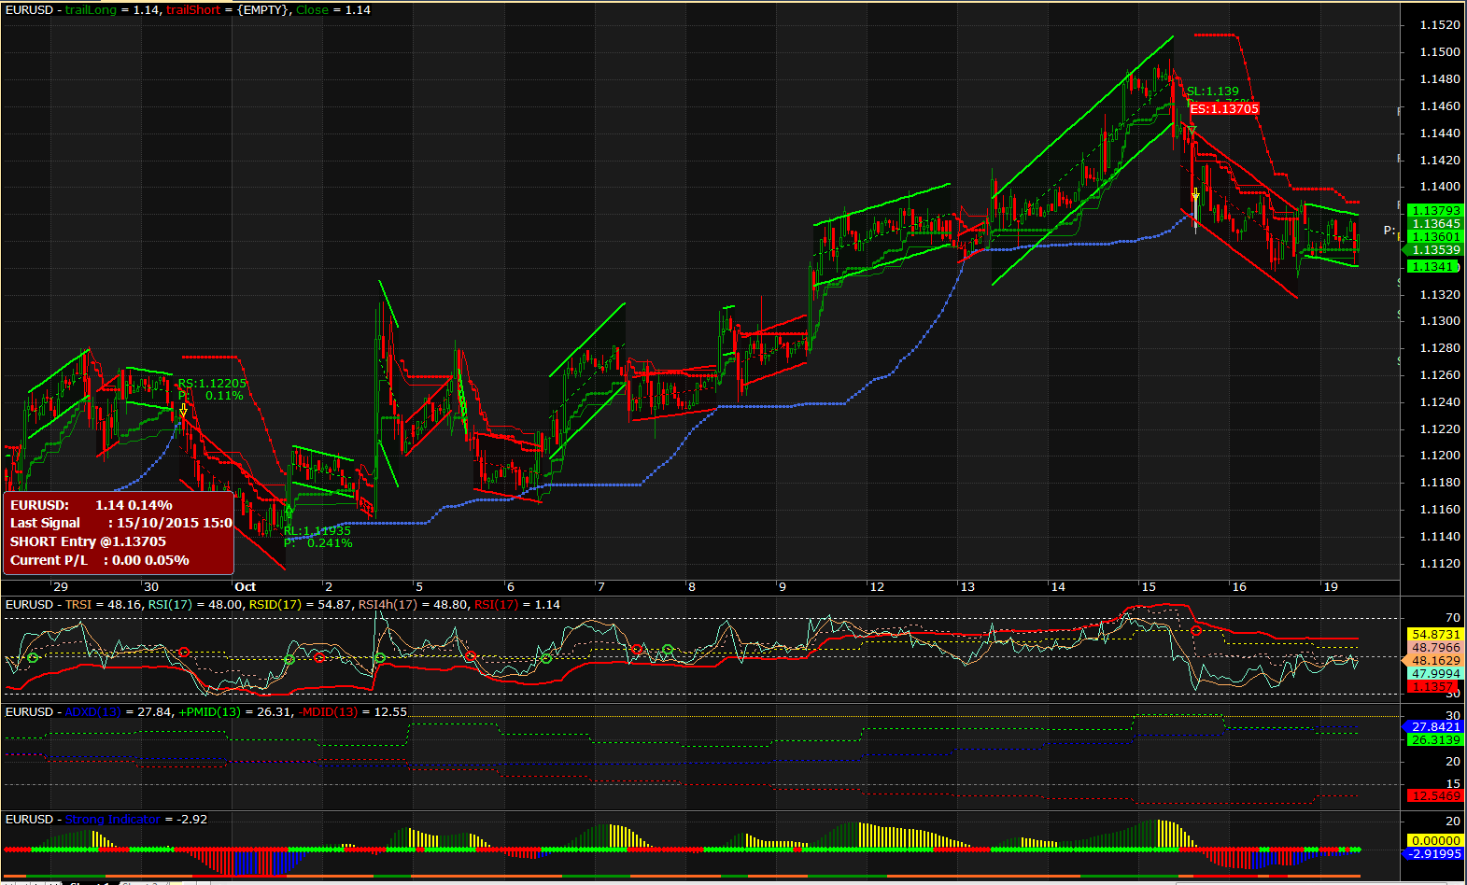Click the 1.1300 price axis label

[1439, 321]
